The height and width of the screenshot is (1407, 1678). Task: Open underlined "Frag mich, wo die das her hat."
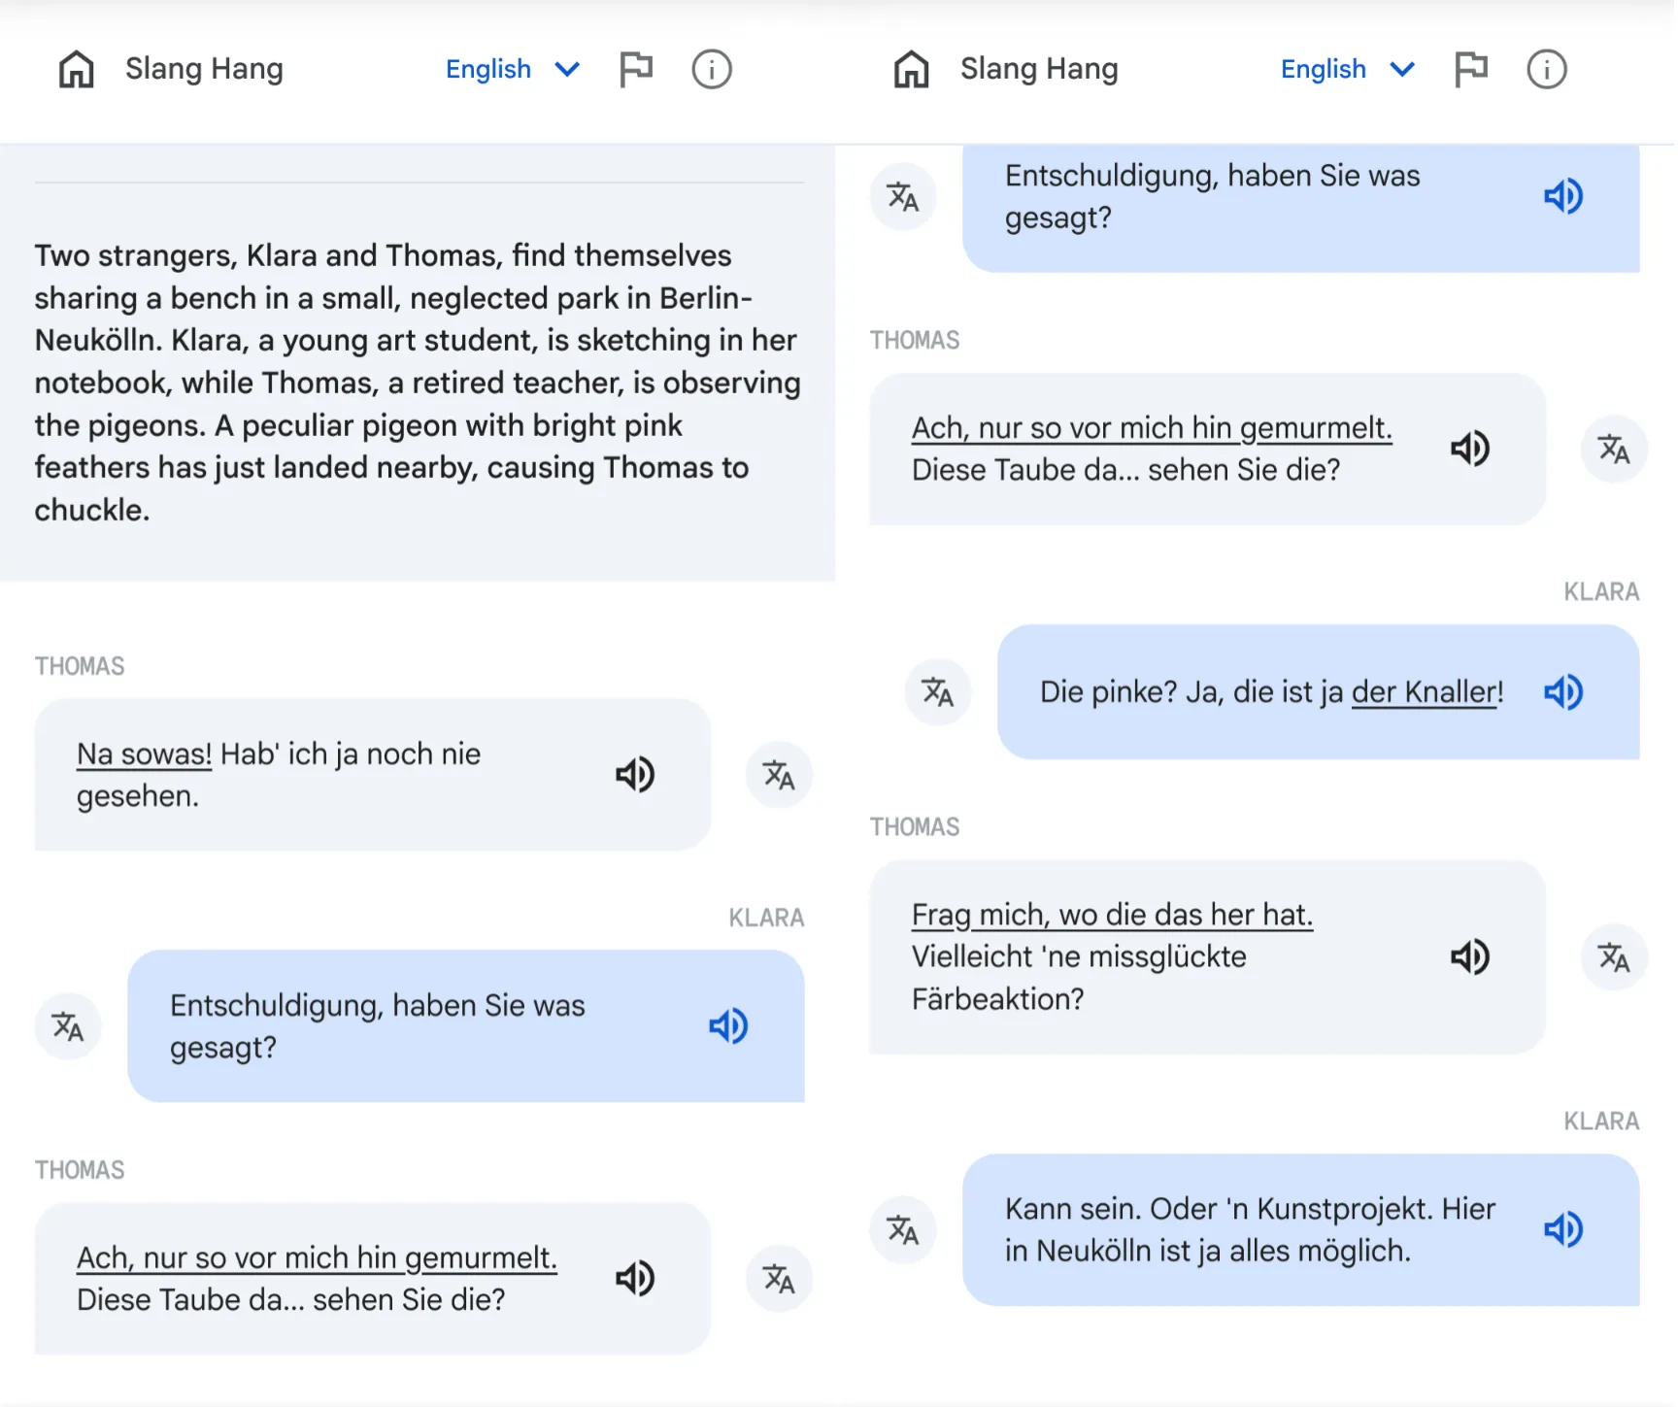pyautogui.click(x=1111, y=915)
